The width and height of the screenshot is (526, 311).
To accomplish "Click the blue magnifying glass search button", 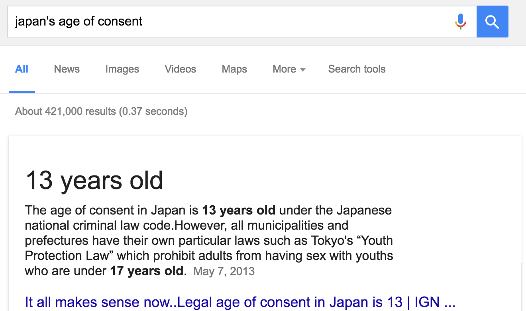I will (492, 22).
